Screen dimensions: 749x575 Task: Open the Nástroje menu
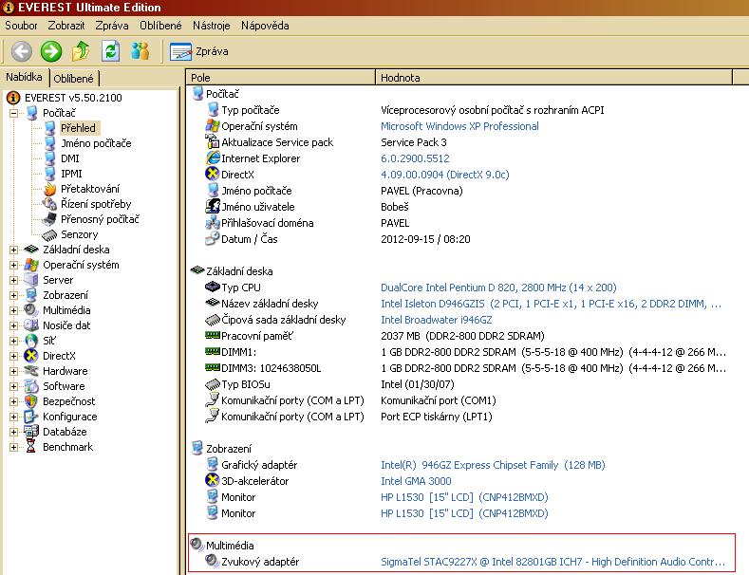210,25
